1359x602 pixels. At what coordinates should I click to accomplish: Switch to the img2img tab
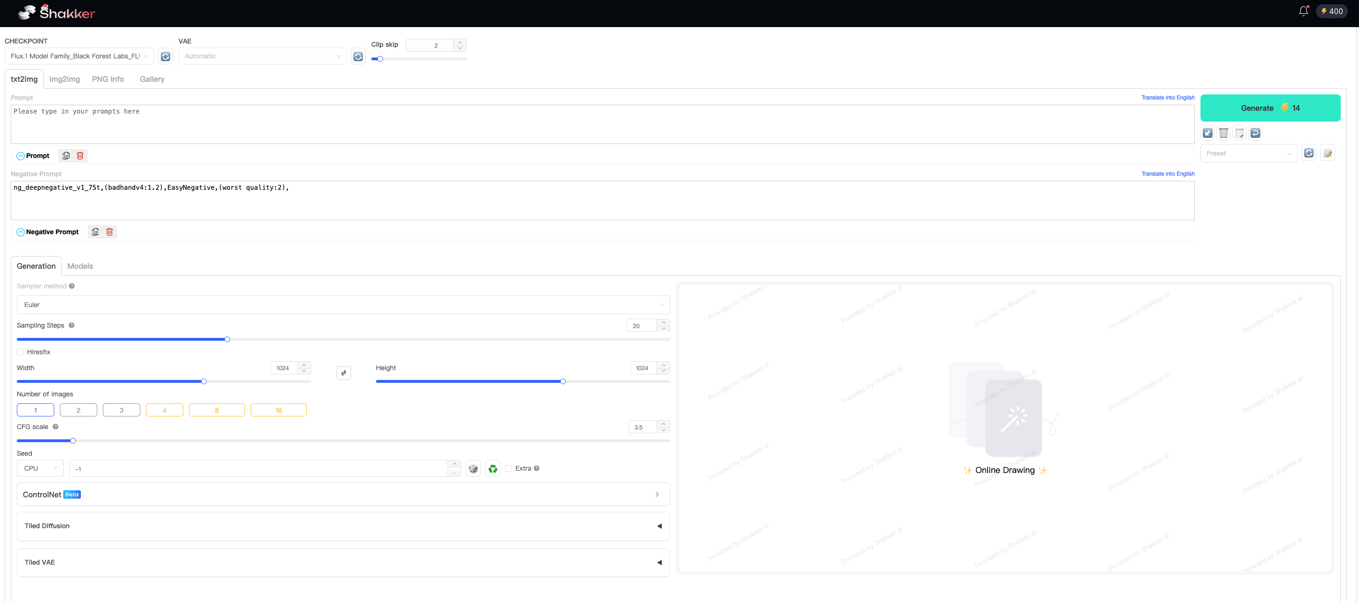pyautogui.click(x=65, y=79)
